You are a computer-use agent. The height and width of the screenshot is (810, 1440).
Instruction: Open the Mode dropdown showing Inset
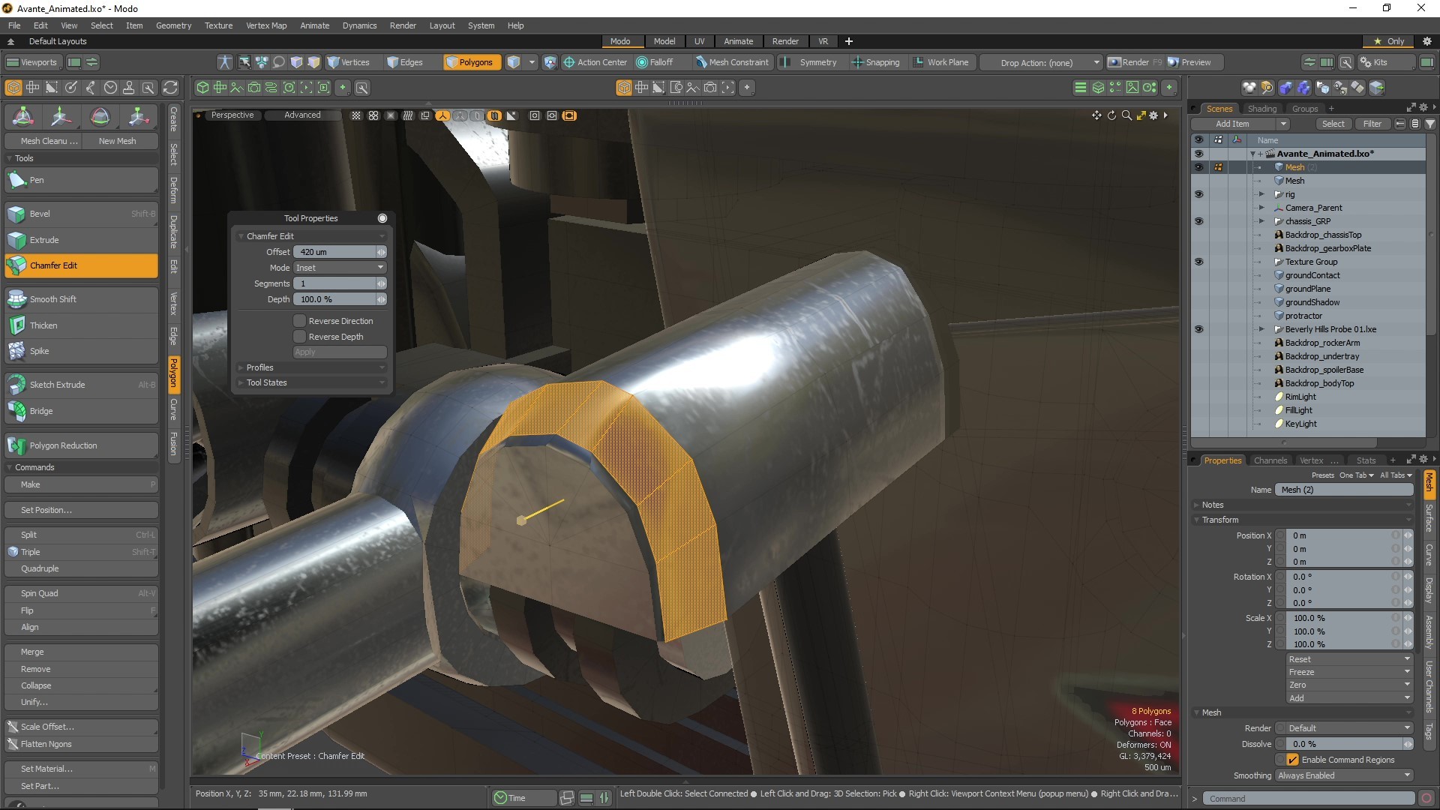pos(339,267)
